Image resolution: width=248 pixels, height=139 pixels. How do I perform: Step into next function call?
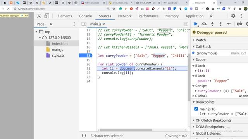tap(212, 24)
